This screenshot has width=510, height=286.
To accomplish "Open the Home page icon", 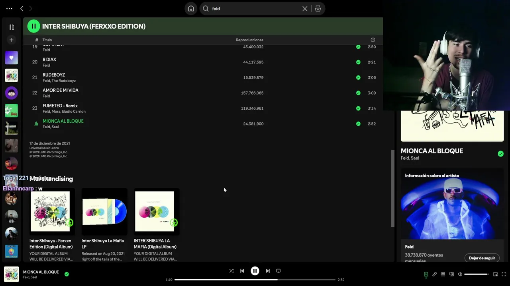I will 191,8.
